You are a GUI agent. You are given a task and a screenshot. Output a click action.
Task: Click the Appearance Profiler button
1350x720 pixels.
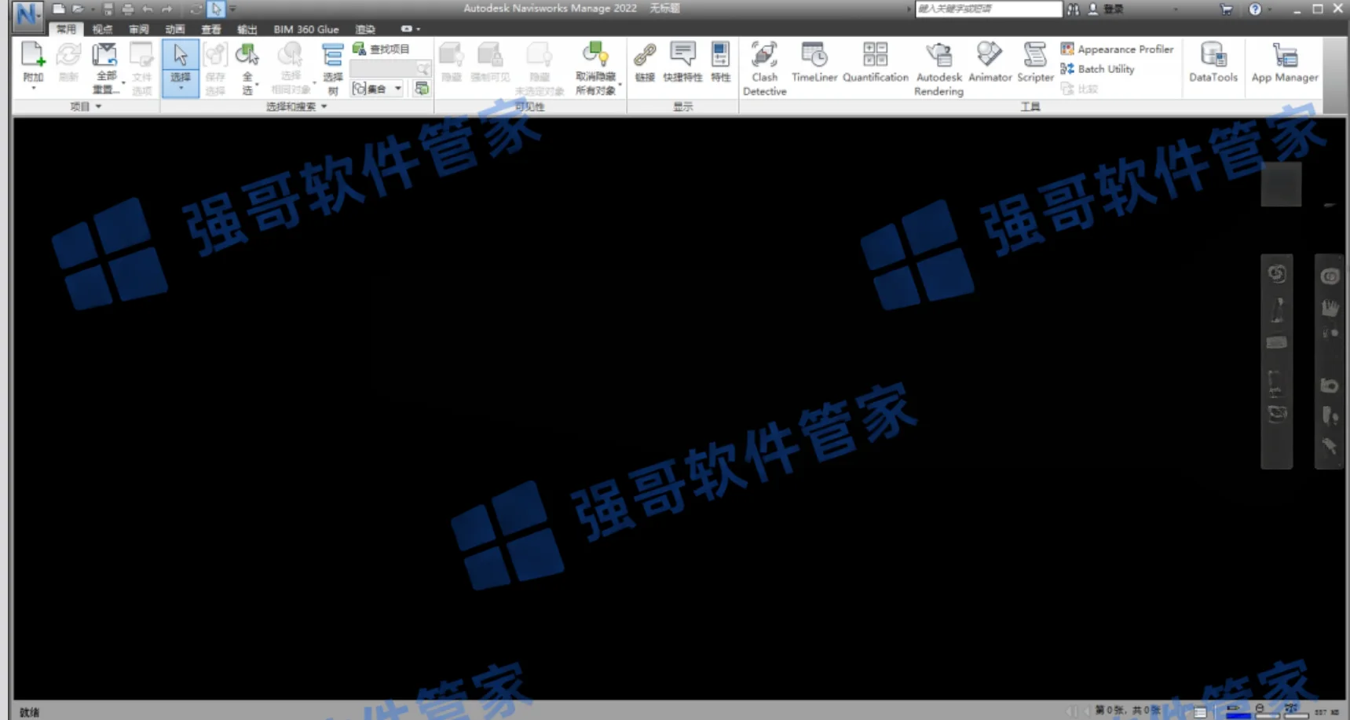coord(1117,49)
